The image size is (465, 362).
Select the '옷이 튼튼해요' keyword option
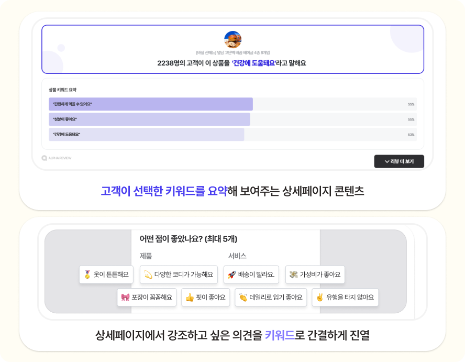click(106, 274)
